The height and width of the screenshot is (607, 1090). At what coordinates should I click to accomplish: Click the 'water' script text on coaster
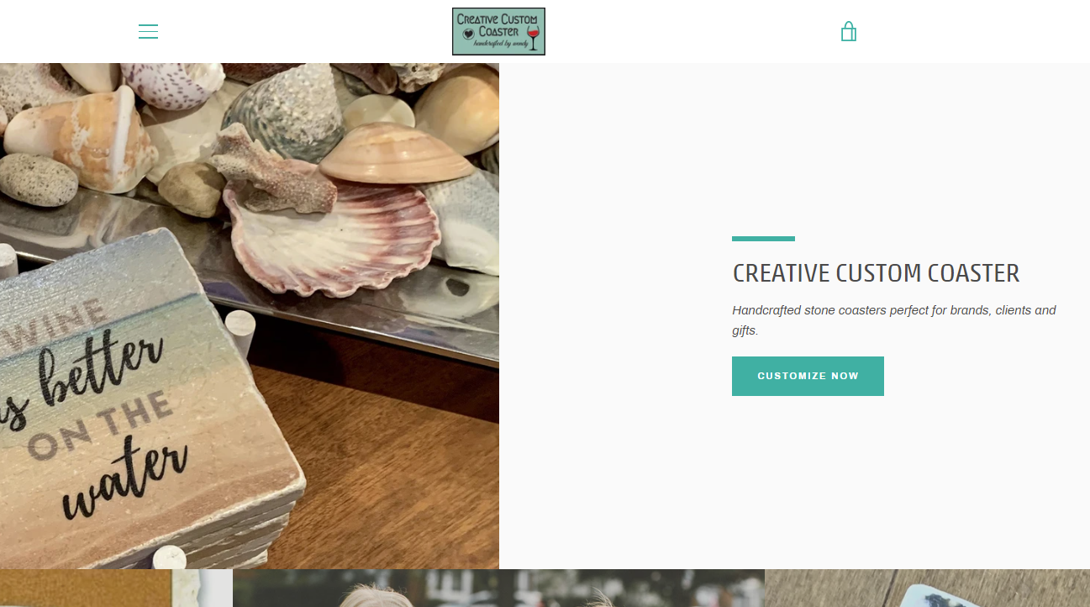pyautogui.click(x=126, y=479)
